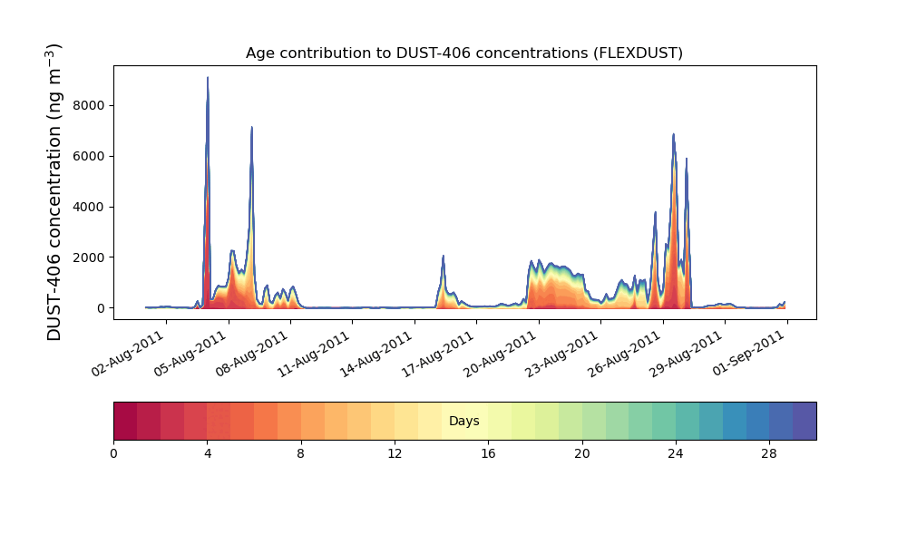907x544 pixels.
Task: Click the 4000 y-axis tick label
Action: [x=89, y=207]
